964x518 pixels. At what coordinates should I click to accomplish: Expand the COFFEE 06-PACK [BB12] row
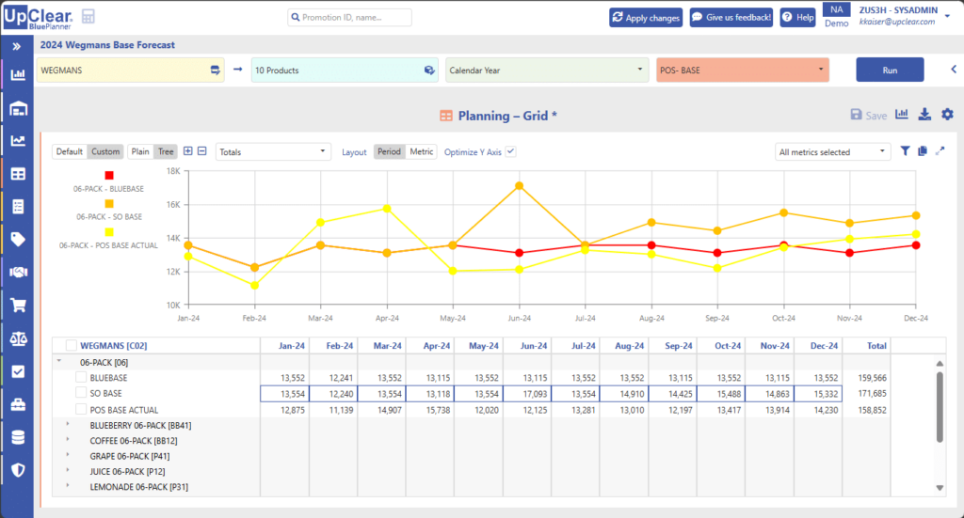[x=68, y=439]
